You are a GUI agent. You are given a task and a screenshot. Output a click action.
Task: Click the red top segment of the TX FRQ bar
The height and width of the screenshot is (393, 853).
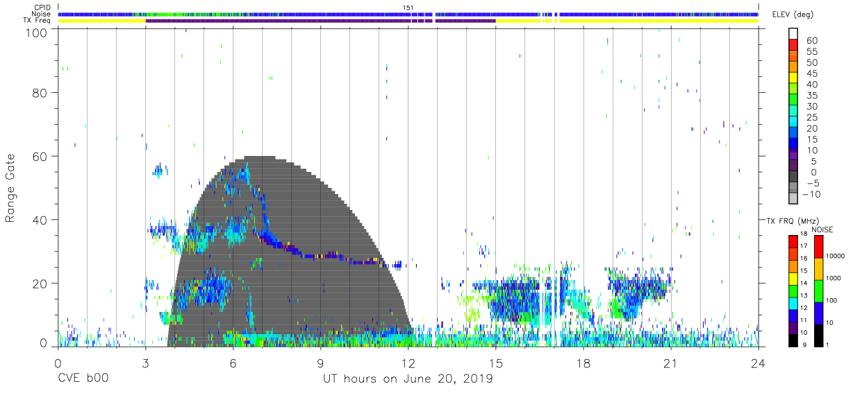point(793,241)
